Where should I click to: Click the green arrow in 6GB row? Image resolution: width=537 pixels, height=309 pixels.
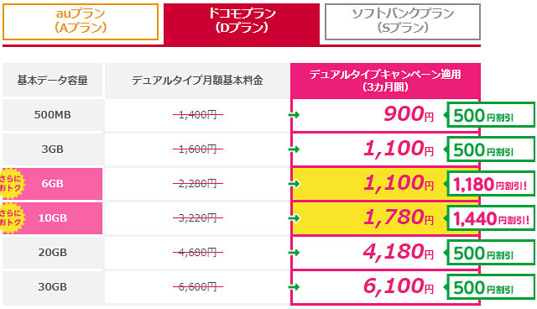point(294,184)
